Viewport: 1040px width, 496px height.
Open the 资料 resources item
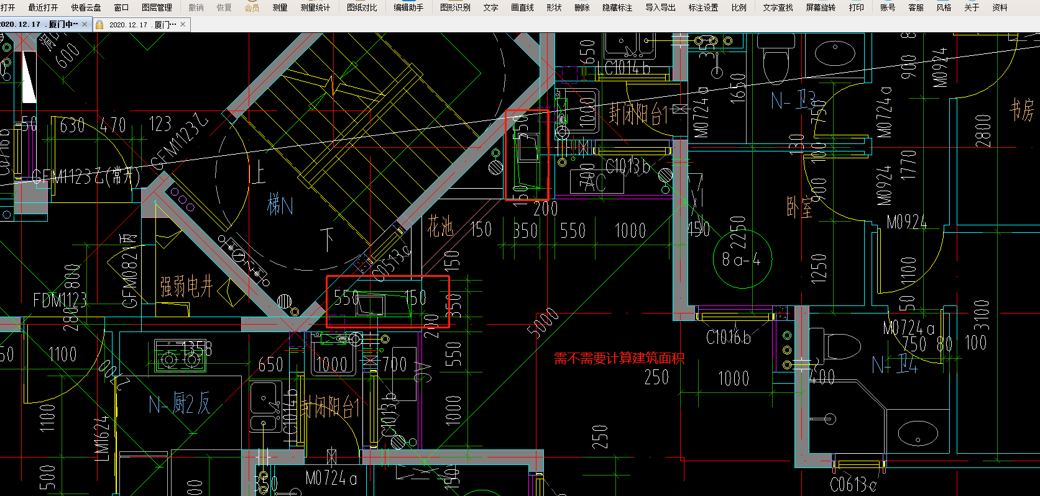click(1000, 7)
